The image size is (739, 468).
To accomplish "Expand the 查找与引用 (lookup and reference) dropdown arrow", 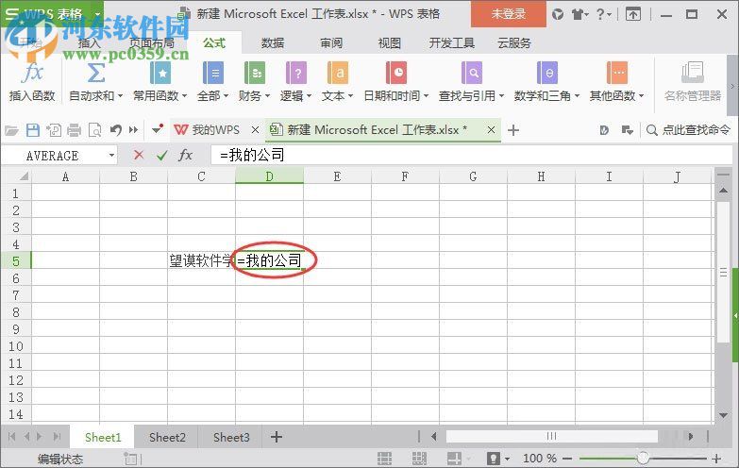I will click(501, 96).
